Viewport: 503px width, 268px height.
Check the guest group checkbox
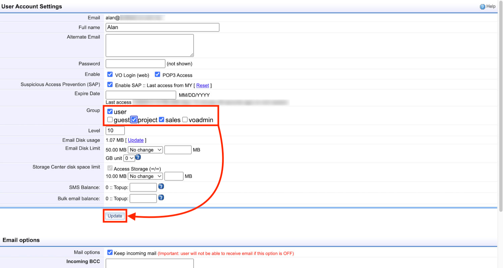point(110,120)
